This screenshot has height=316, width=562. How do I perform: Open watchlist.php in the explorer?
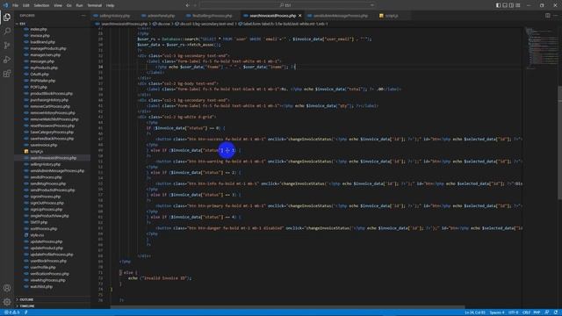coord(41,287)
